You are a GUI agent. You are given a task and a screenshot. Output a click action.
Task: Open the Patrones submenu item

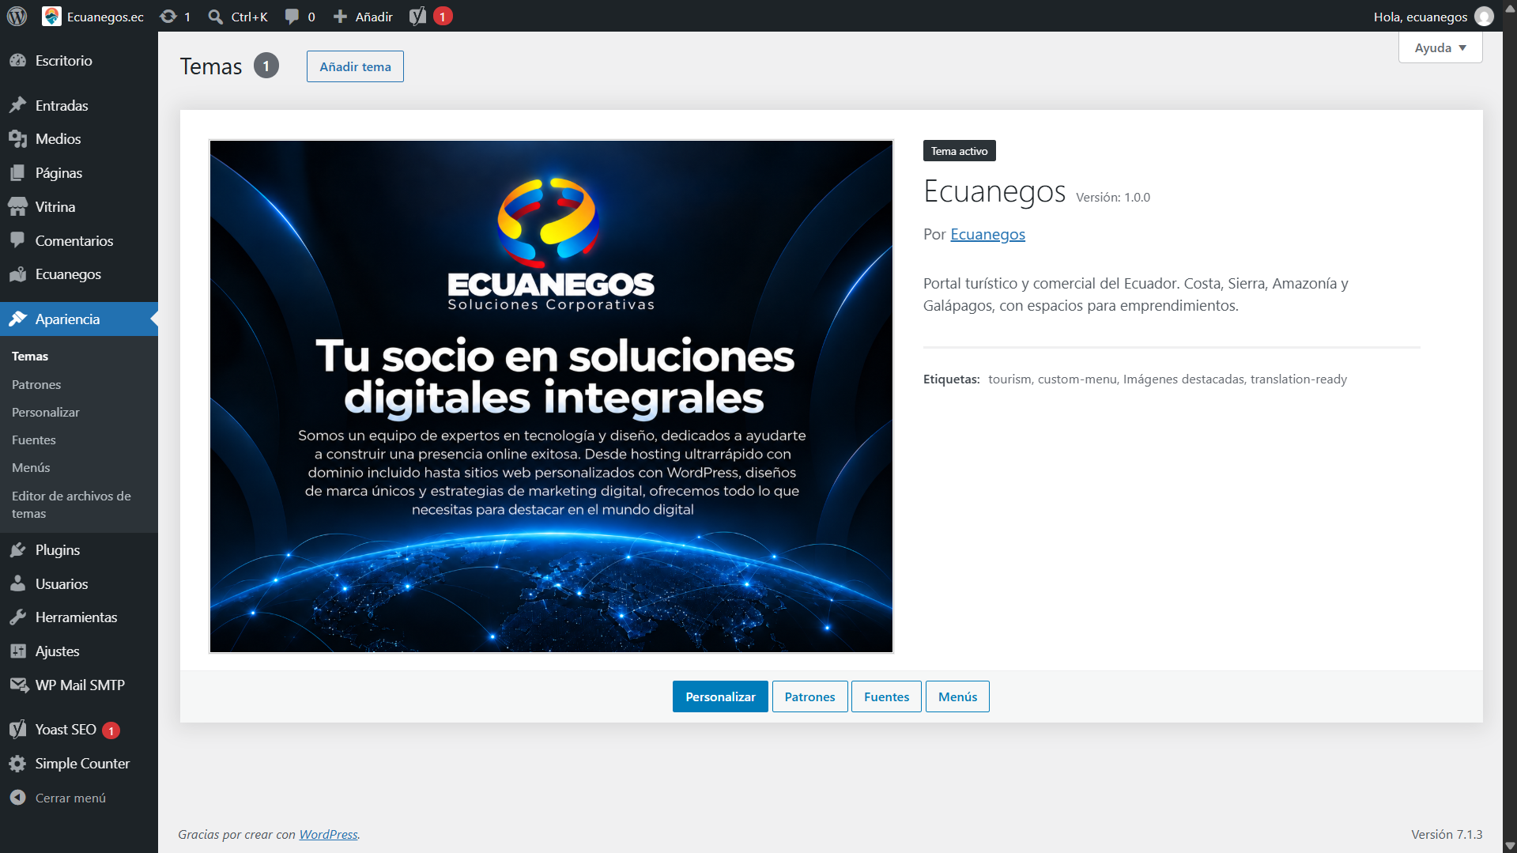point(36,384)
